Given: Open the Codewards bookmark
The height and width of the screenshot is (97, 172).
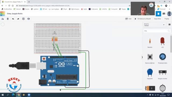Looking at the screenshot, I should [x=93, y=9].
